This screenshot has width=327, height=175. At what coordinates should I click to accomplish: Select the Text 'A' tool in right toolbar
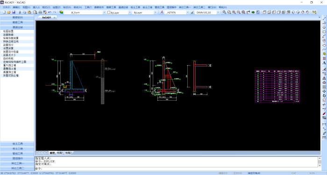[324, 63]
